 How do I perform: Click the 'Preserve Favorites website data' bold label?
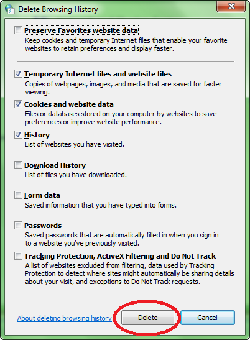(x=81, y=30)
